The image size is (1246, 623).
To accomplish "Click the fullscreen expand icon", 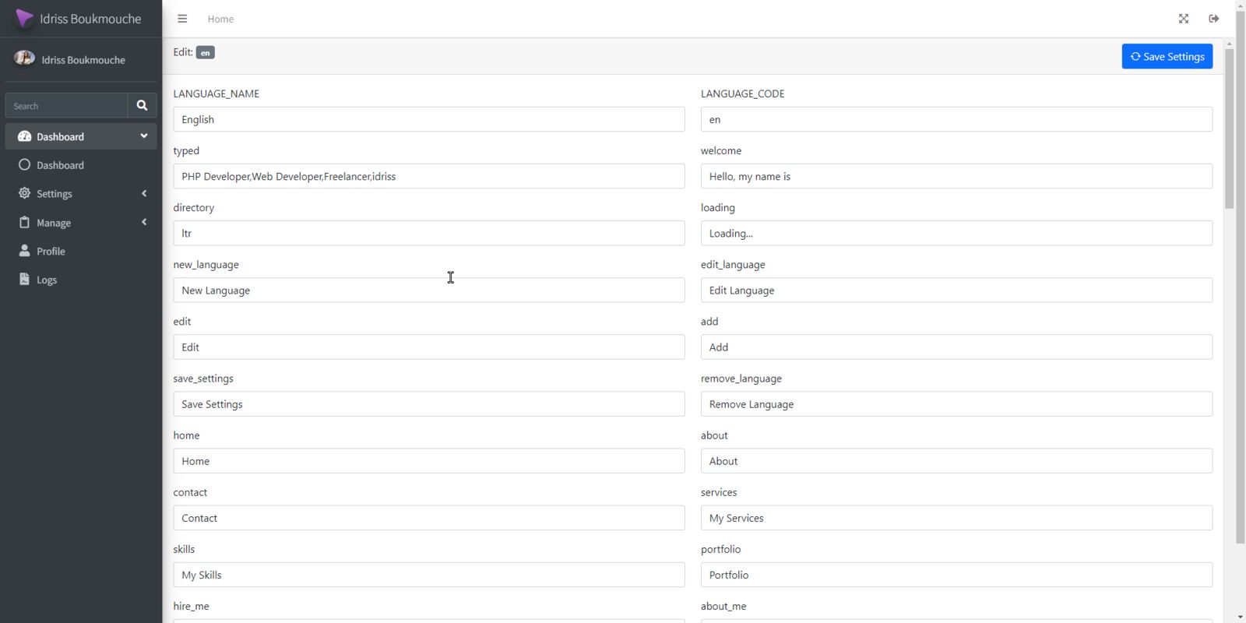I will point(1184,19).
